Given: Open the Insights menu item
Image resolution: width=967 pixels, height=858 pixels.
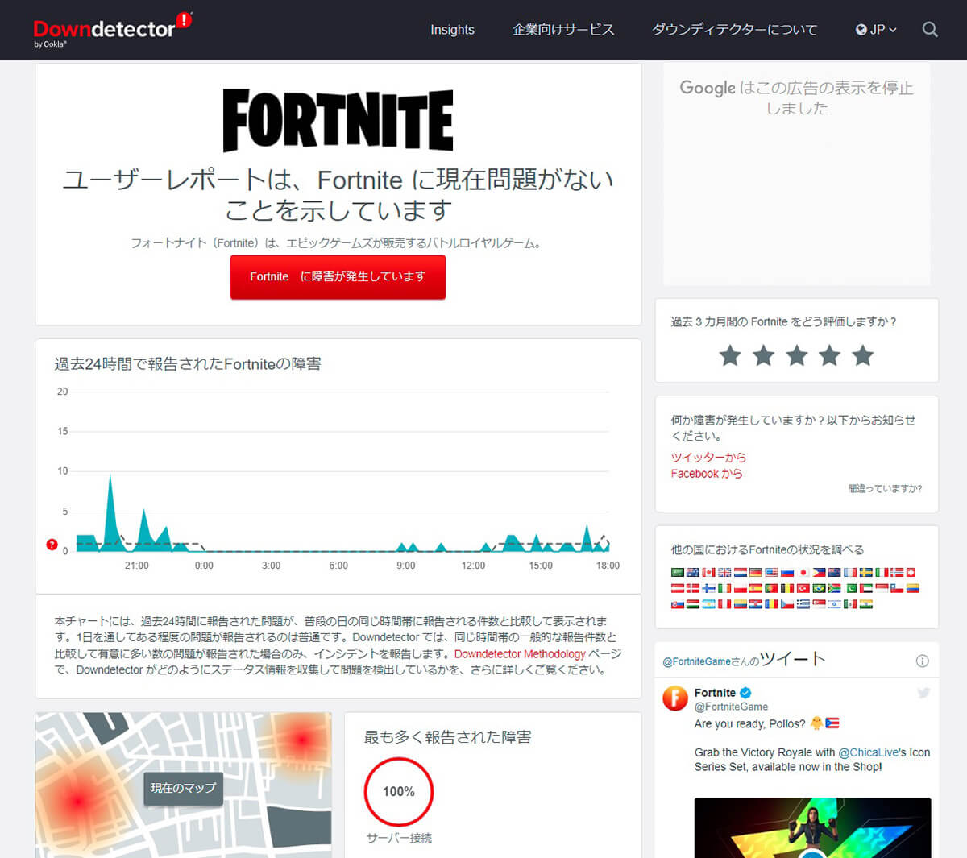Looking at the screenshot, I should tap(452, 30).
